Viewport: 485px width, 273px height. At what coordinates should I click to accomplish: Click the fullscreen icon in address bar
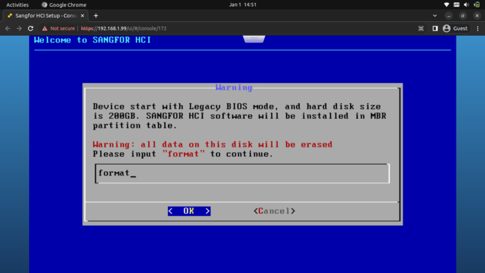pyautogui.click(x=421, y=29)
